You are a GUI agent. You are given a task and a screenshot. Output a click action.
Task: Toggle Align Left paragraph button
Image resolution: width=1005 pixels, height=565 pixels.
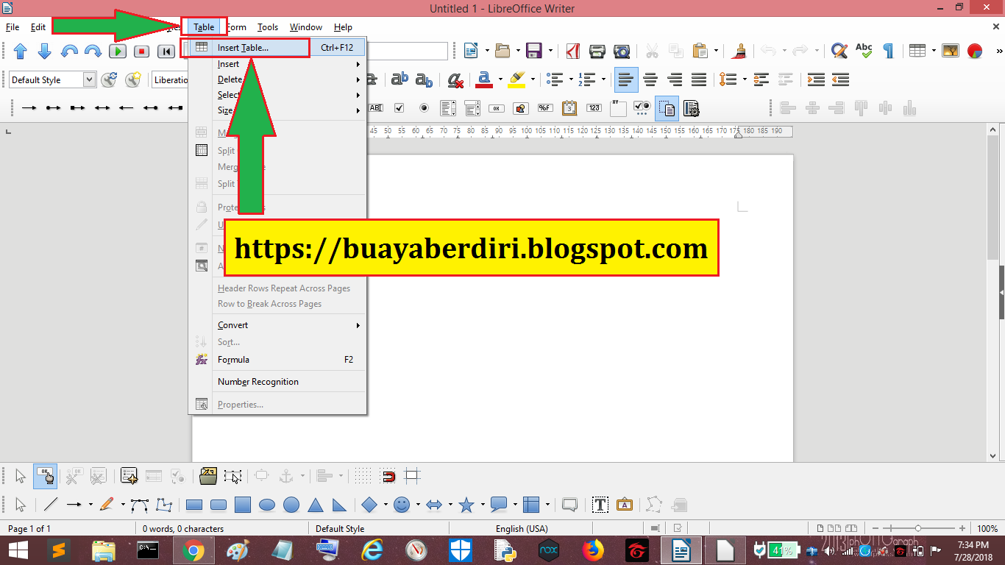point(626,79)
